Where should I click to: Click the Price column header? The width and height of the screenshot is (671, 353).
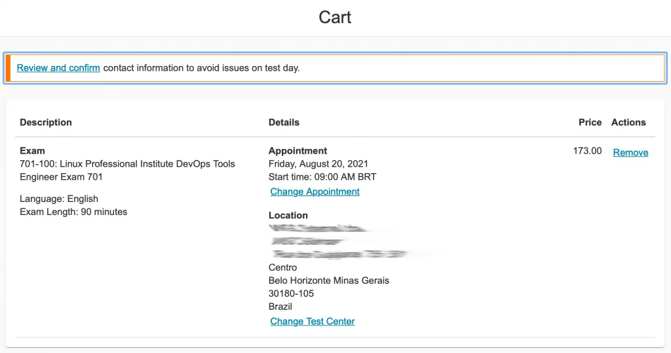click(x=590, y=122)
